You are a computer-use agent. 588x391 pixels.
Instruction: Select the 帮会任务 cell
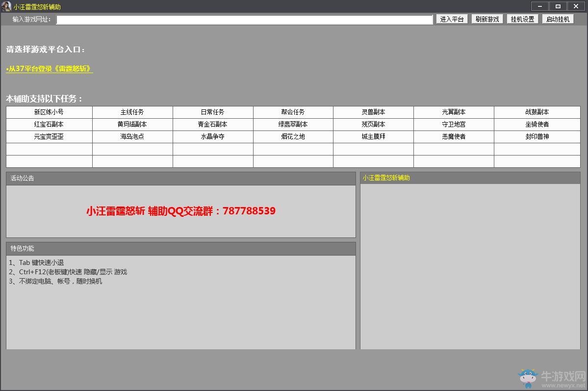(293, 112)
